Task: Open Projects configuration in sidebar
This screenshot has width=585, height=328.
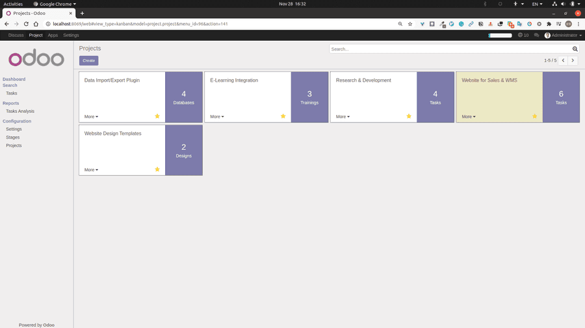Action: click(14, 145)
